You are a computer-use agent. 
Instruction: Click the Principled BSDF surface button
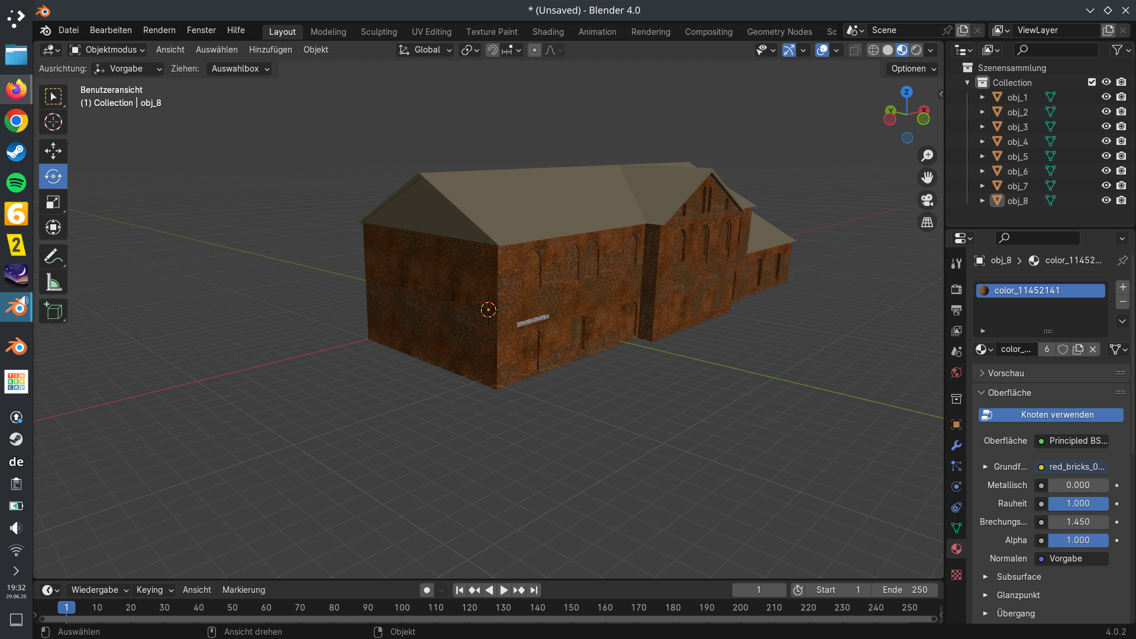coord(1072,441)
